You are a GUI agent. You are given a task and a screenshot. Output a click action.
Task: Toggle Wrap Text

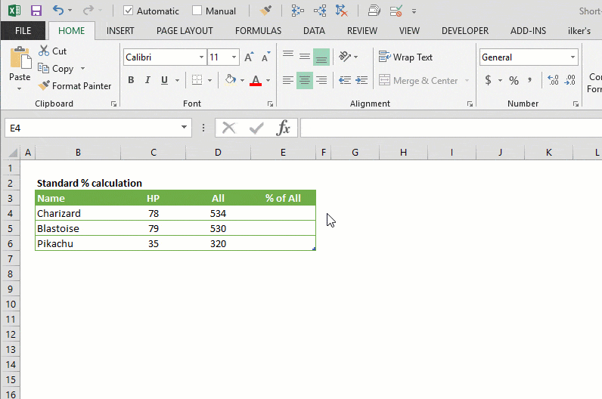[405, 57]
